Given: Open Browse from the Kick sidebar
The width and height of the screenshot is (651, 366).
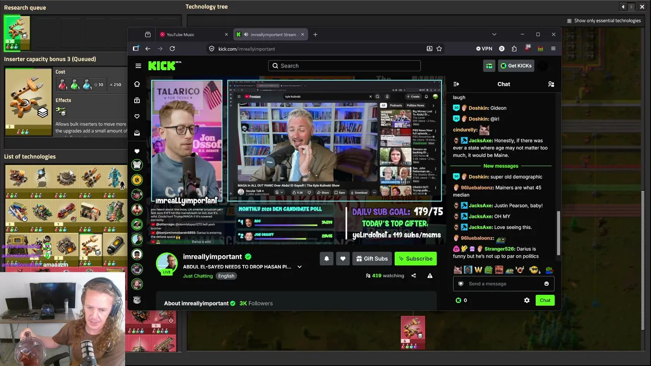Looking at the screenshot, I should click(x=137, y=100).
